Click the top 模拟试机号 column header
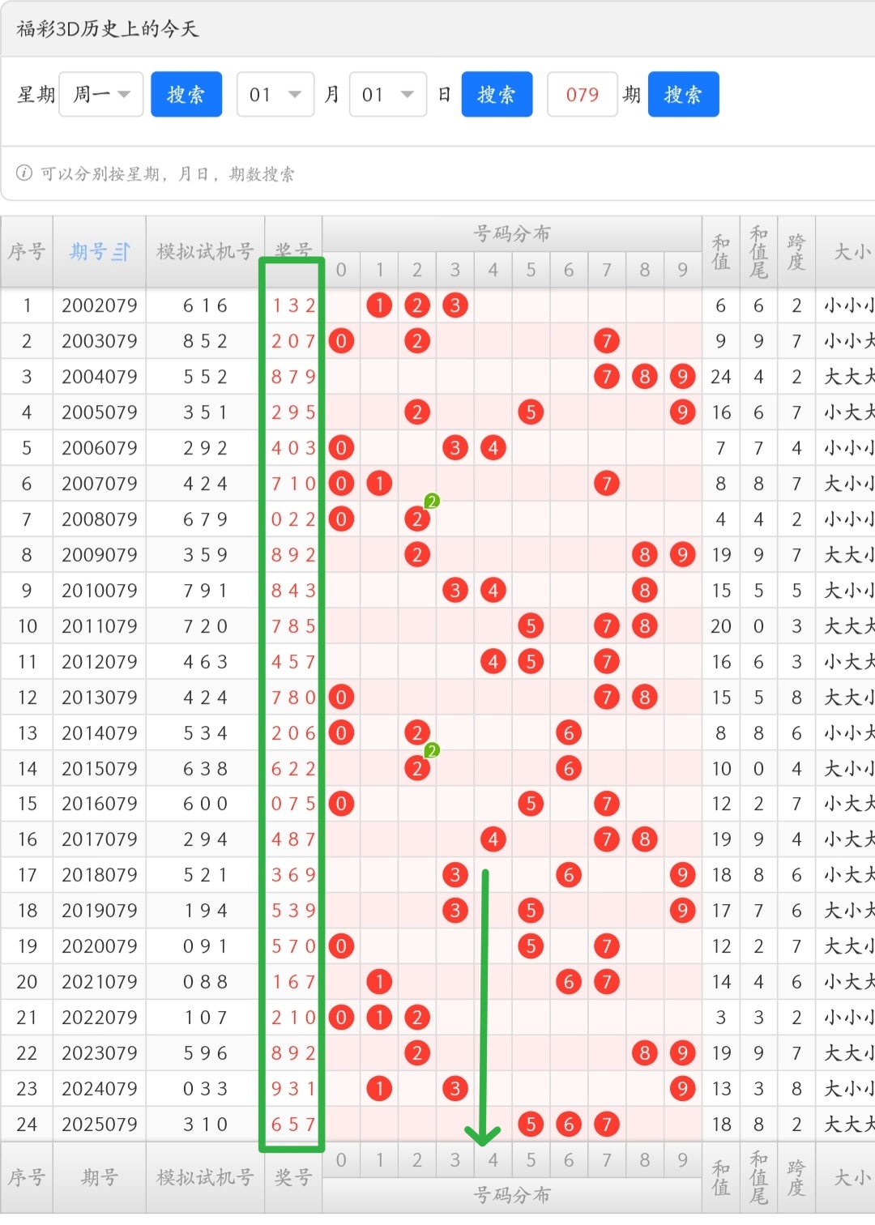 coord(205,252)
